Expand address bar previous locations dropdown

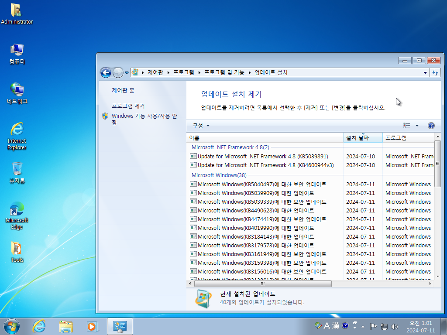click(425, 73)
